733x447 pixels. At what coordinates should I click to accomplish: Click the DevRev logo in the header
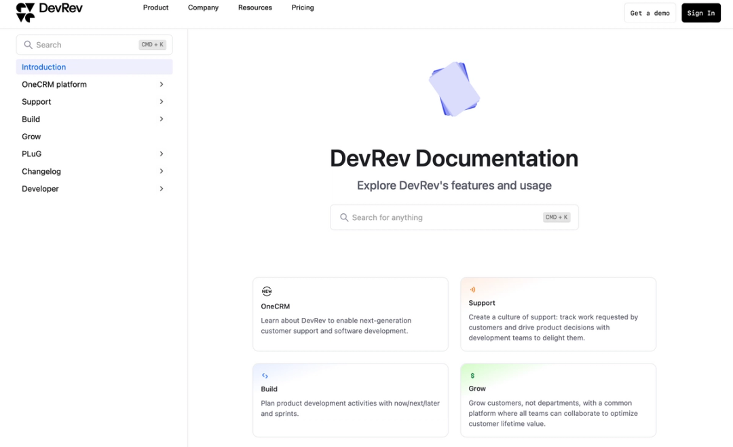[x=49, y=11]
